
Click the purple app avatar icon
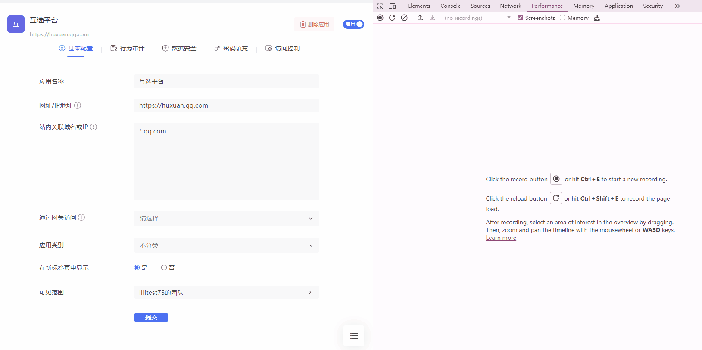click(x=16, y=24)
